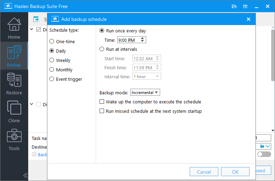Enable Wake up the computer checkbox
The height and width of the screenshot is (181, 275).
(x=102, y=102)
